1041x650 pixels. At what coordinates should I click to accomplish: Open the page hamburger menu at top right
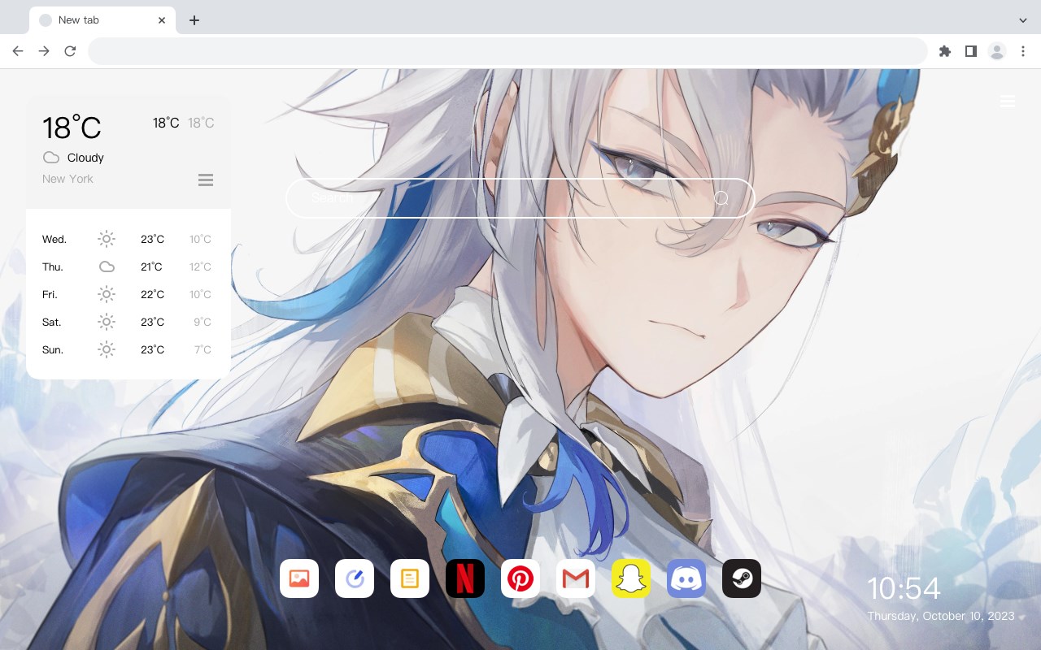tap(1008, 102)
